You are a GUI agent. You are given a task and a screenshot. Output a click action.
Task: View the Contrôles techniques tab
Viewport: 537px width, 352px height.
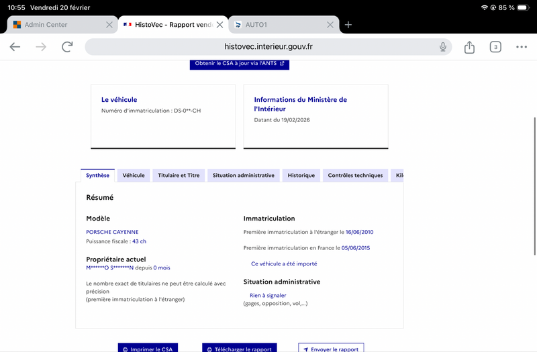click(355, 175)
